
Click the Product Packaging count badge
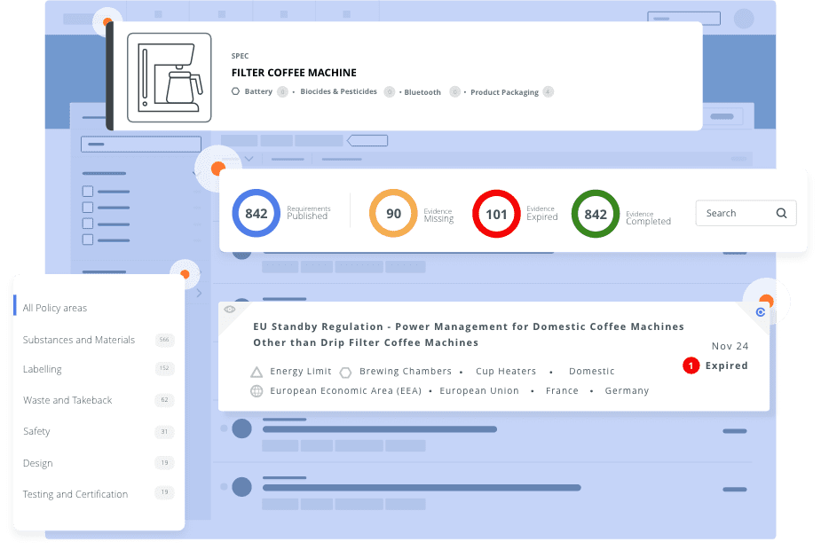coord(548,92)
